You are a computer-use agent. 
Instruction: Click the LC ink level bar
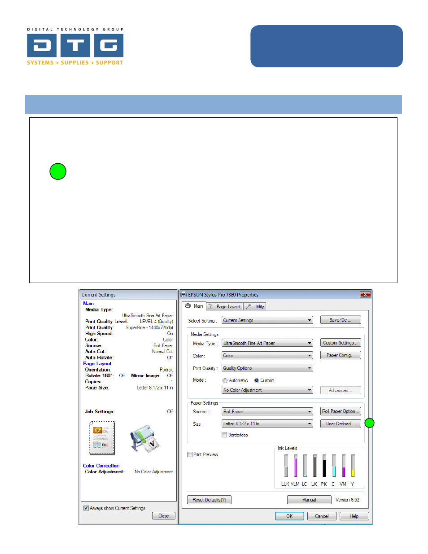point(305,466)
